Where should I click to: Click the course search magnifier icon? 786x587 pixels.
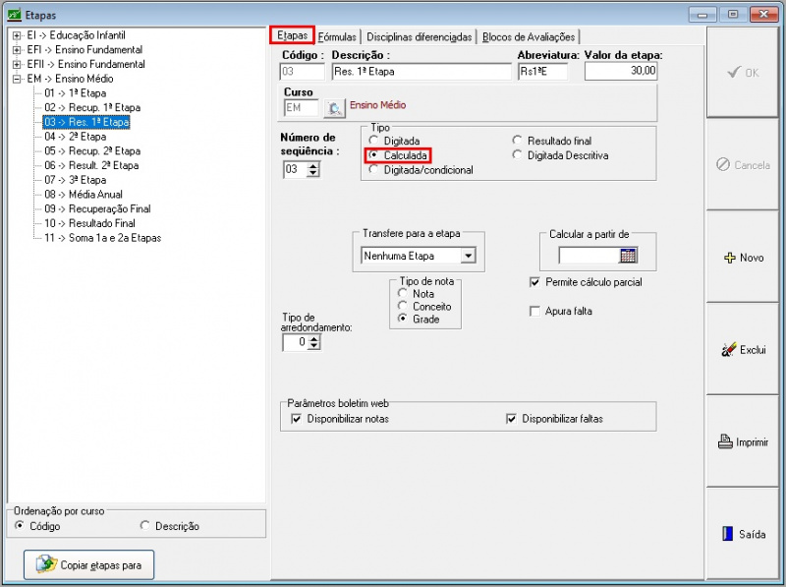(x=335, y=108)
